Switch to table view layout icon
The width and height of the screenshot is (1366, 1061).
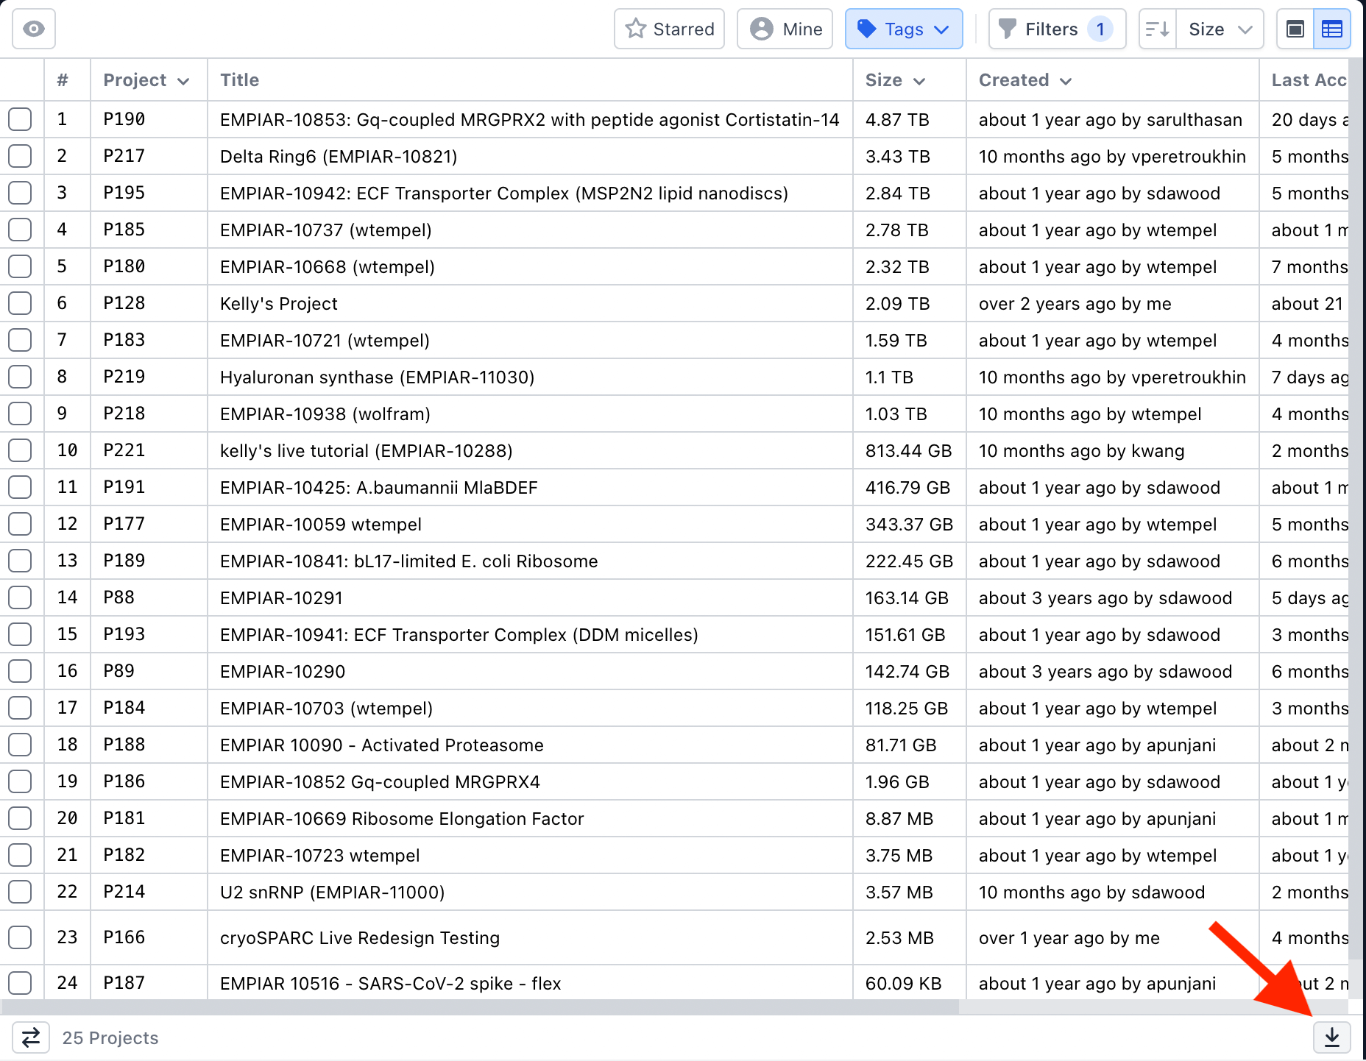click(x=1332, y=29)
